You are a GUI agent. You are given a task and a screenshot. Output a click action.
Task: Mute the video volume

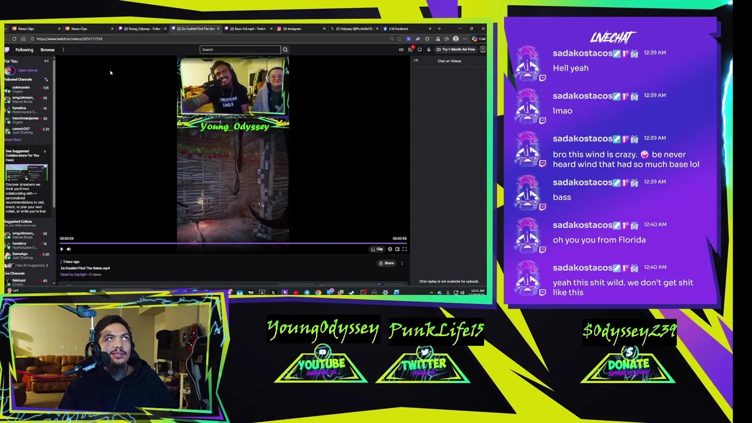tap(69, 249)
